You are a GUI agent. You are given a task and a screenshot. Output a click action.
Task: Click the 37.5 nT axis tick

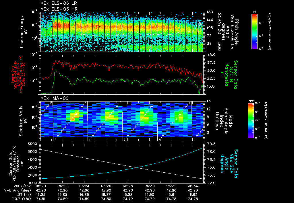(x=211, y=63)
